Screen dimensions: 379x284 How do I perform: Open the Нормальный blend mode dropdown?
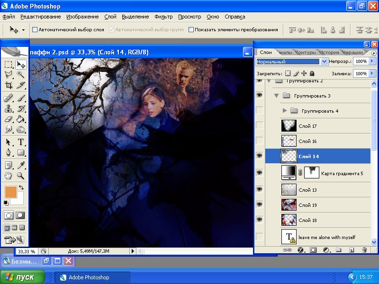tap(324, 62)
